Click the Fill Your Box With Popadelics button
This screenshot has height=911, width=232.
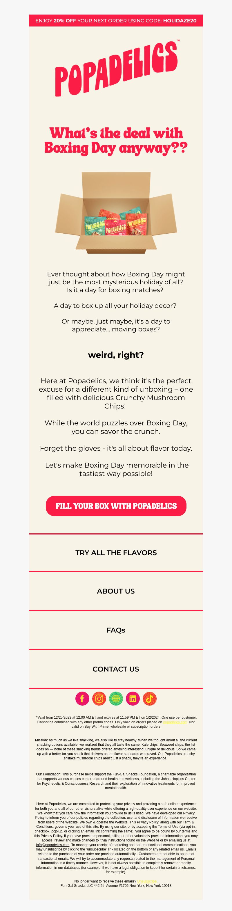pyautogui.click(x=116, y=506)
